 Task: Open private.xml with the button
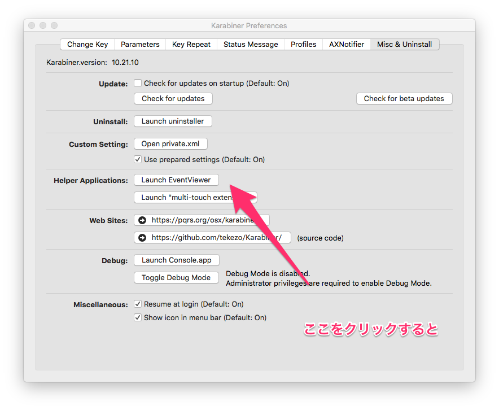click(x=170, y=144)
